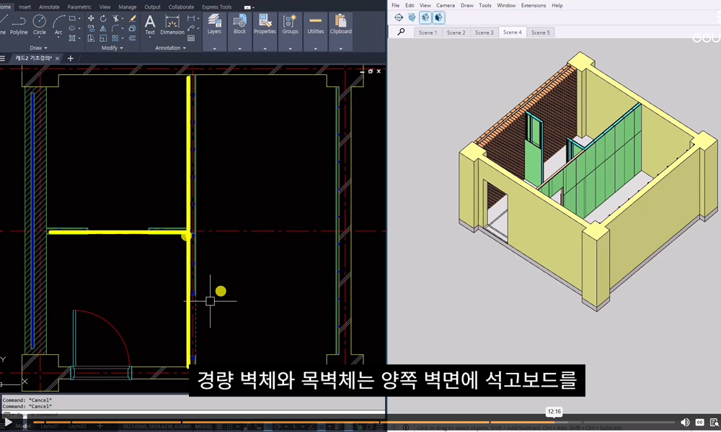This screenshot has height=432, width=721.
Task: Select the Ellipse tool in Draw panel
Action: [72, 29]
